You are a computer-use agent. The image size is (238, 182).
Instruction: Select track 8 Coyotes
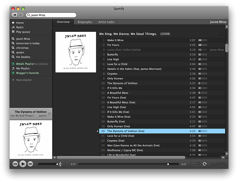click(162, 74)
